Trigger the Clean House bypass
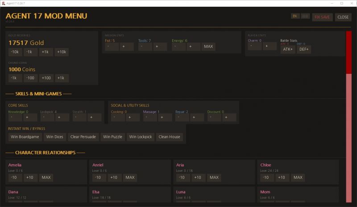 click(x=170, y=137)
